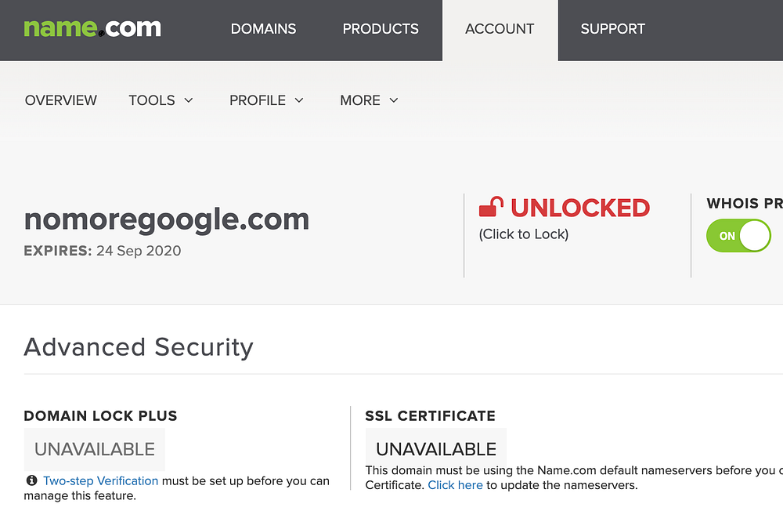Open the SUPPORT navigation item
This screenshot has height=529, width=783.
(613, 29)
